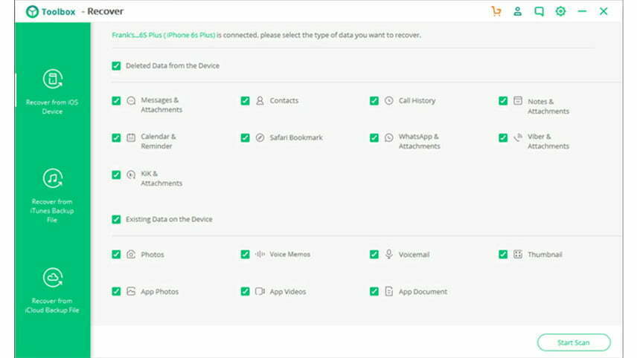Image resolution: width=637 pixels, height=358 pixels.
Task: Click the WhatsApp & Attachments icon
Action: click(x=388, y=137)
